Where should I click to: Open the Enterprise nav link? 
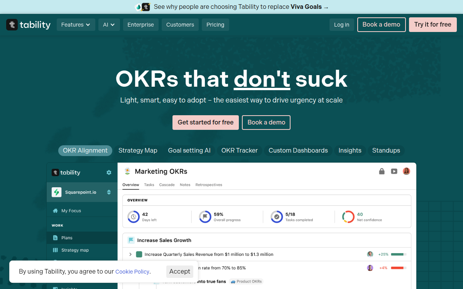[141, 25]
